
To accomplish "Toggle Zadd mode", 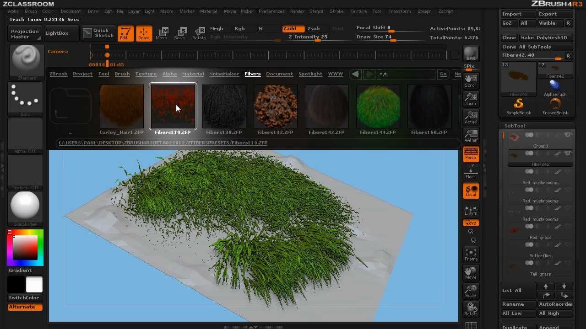I will pos(293,29).
